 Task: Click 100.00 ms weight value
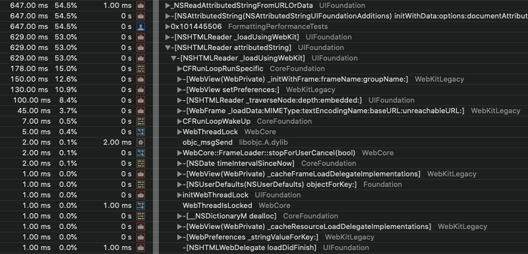tap(32, 100)
